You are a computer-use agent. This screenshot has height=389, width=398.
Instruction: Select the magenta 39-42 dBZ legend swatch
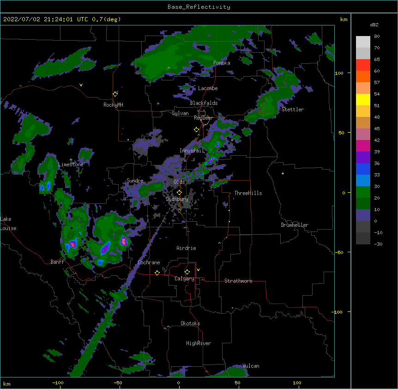363,146
